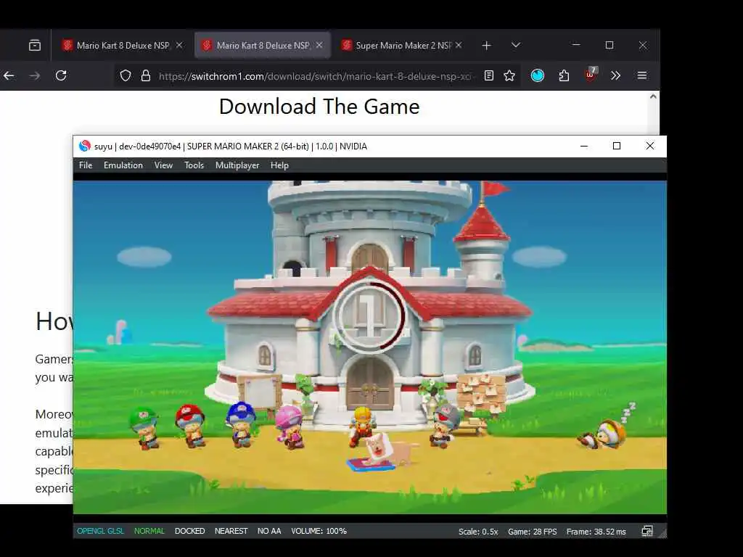The image size is (743, 557).
Task: Click the switchrom1.com URL bar
Action: click(316, 76)
